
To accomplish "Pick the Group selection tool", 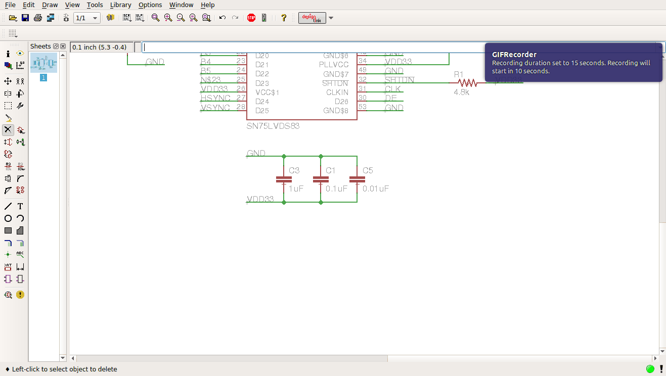I will (8, 106).
